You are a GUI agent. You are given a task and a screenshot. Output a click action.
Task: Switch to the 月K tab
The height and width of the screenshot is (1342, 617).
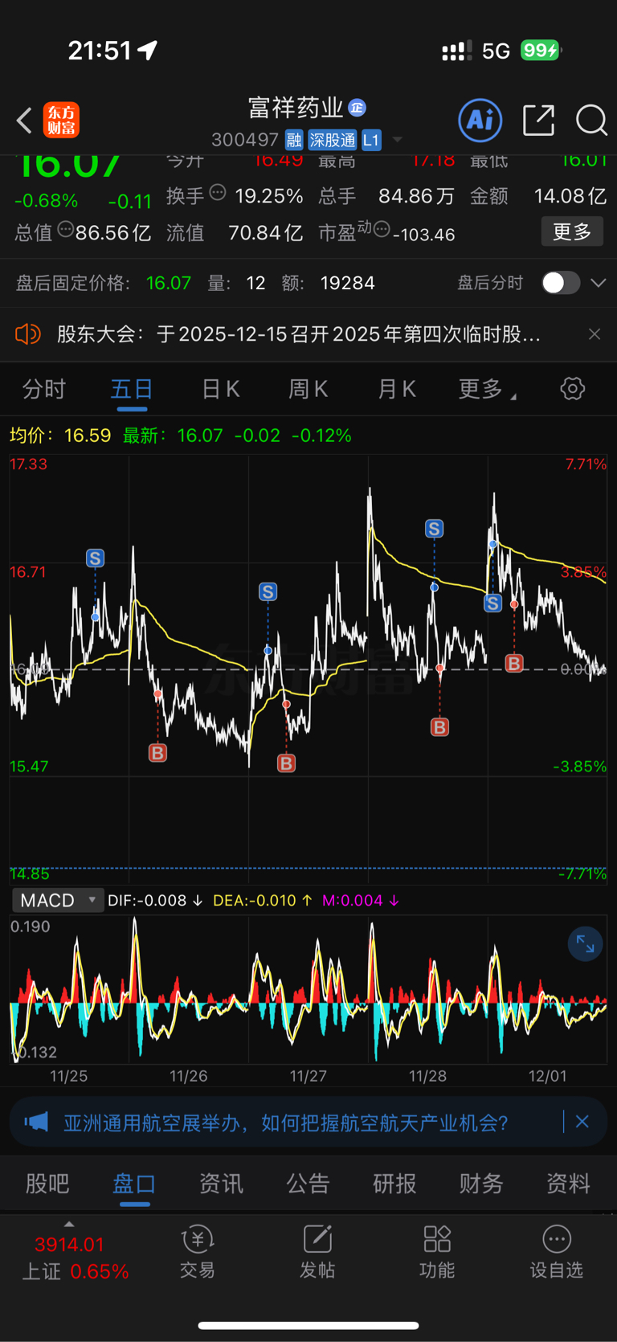click(397, 390)
